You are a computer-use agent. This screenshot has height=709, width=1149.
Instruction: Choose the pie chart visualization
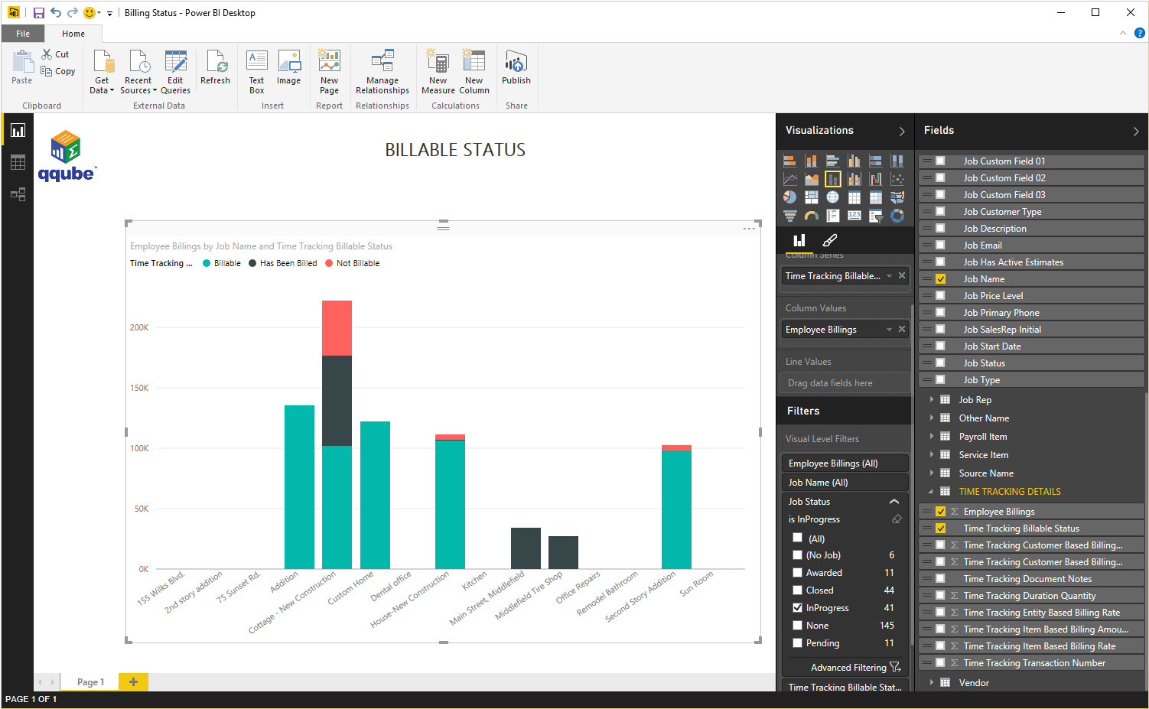click(790, 197)
